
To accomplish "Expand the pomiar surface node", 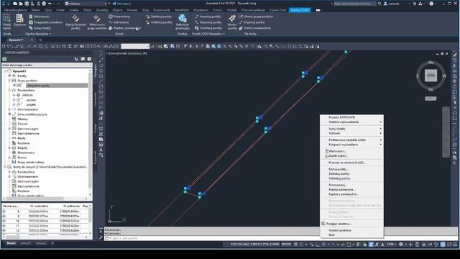I will pyautogui.click(x=14, y=100).
